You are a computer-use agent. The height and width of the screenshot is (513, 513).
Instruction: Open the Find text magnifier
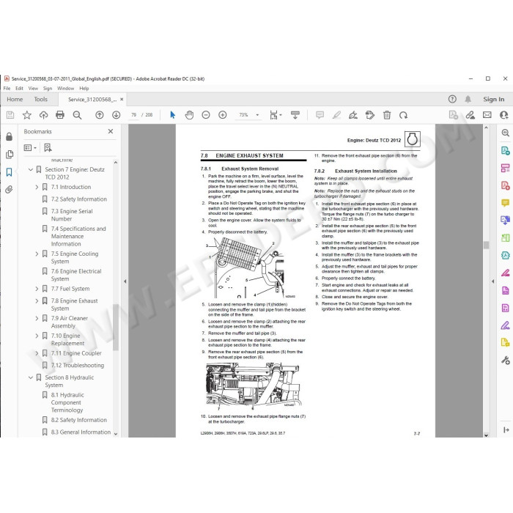(77, 115)
